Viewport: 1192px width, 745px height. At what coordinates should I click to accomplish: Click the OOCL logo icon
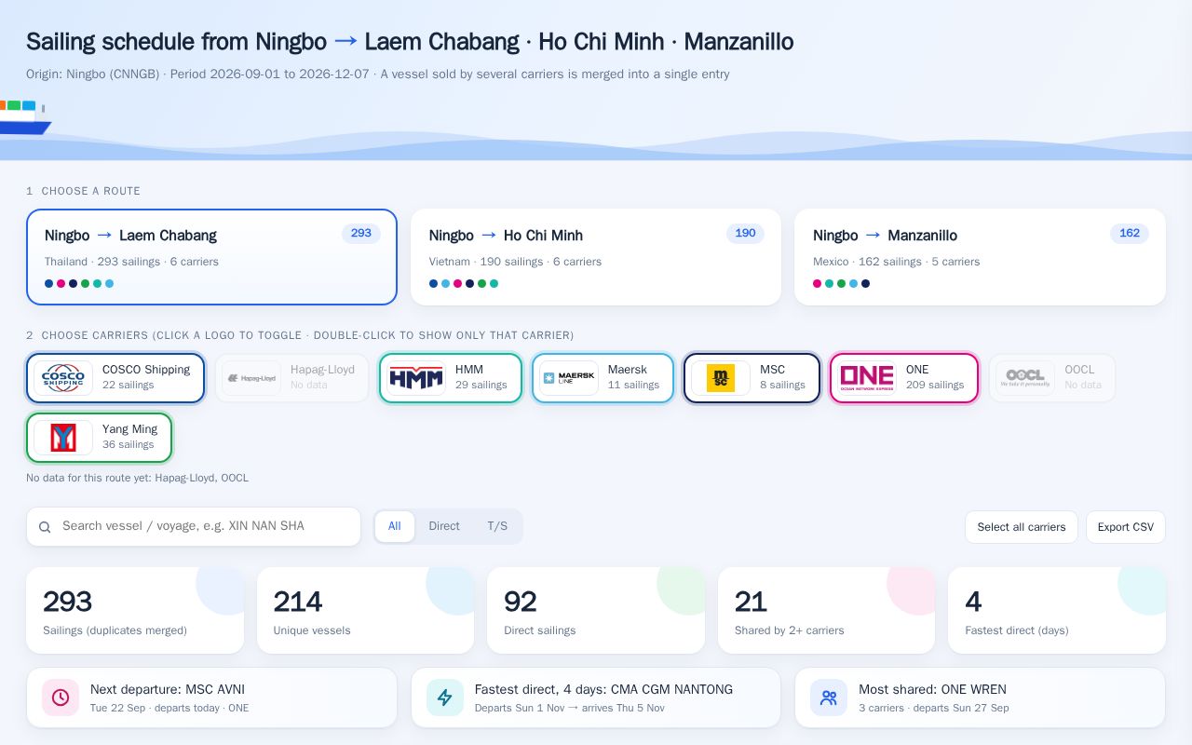1026,378
